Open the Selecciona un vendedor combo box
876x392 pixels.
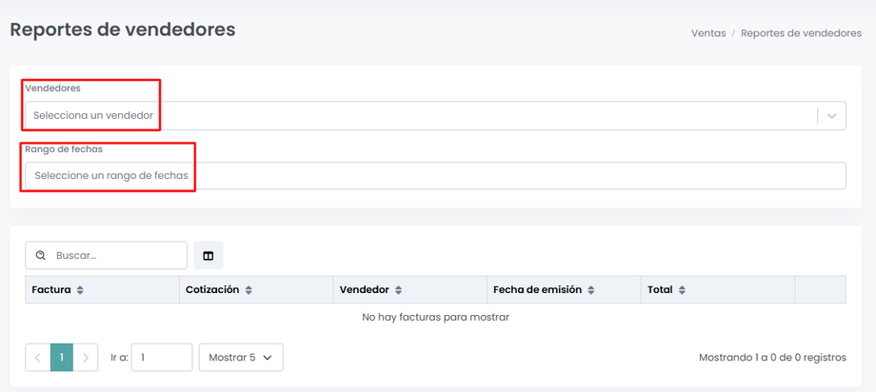[x=419, y=116]
